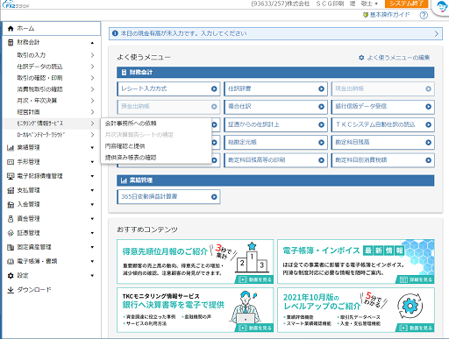Expand the 固定資産管理 section arrow

tap(92, 247)
